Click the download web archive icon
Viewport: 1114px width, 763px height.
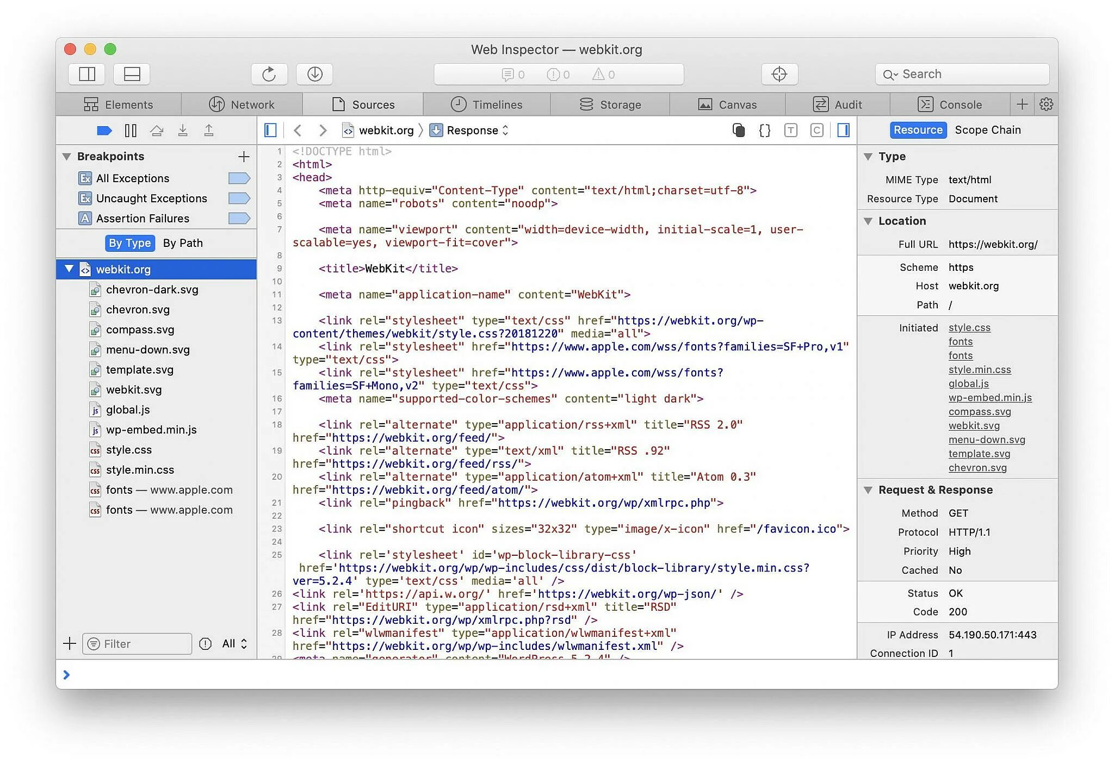(x=314, y=74)
